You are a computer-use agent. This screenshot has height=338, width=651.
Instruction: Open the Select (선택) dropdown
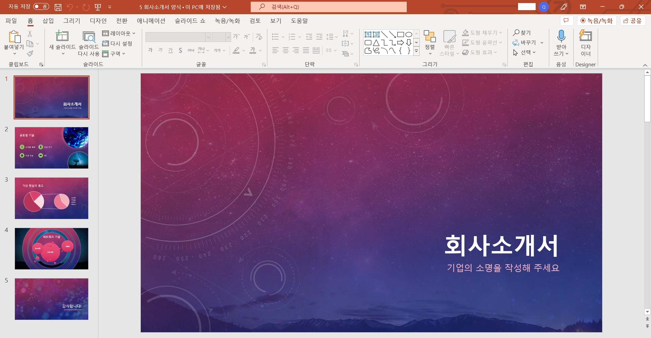pos(524,52)
